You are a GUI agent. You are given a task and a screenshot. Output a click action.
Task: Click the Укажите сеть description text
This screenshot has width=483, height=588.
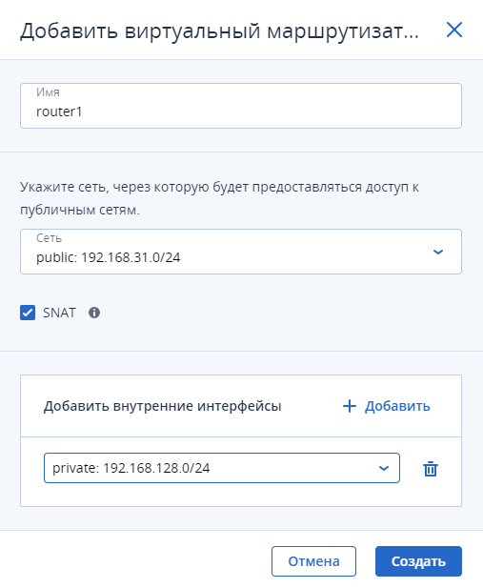tap(219, 198)
